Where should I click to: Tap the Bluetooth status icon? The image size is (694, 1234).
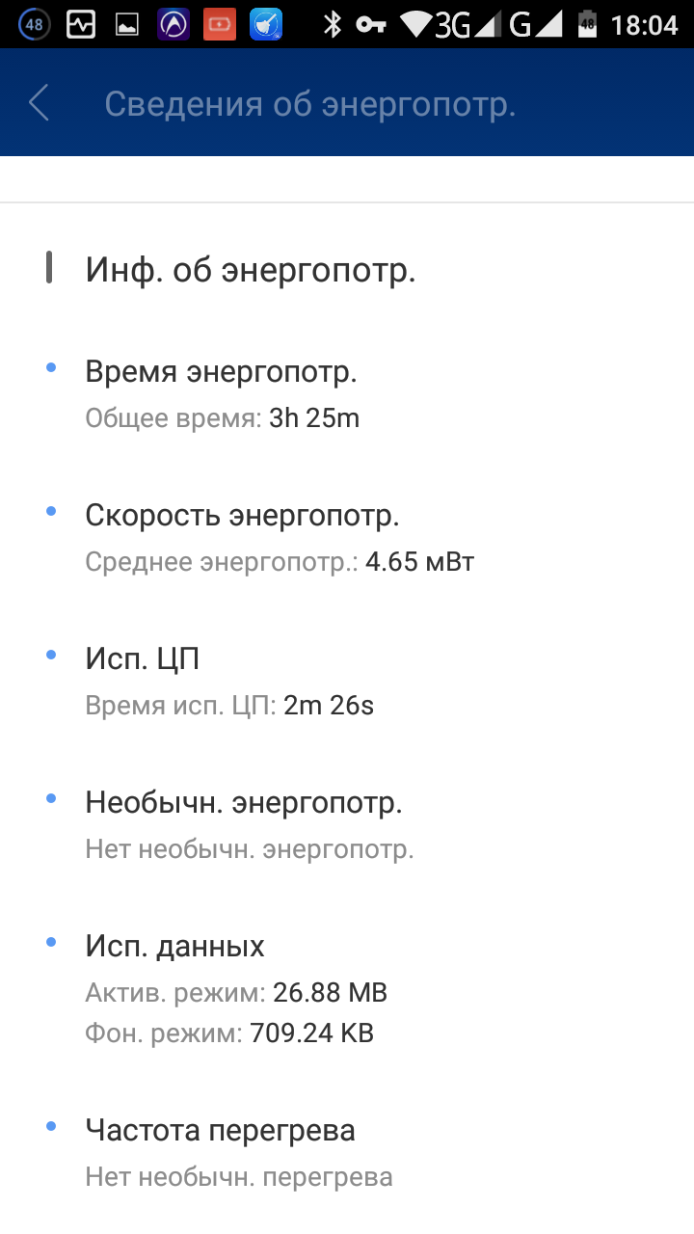tap(333, 25)
